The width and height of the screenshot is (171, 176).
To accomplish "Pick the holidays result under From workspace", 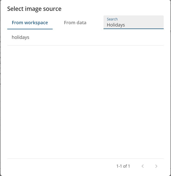I will pyautogui.click(x=20, y=37).
